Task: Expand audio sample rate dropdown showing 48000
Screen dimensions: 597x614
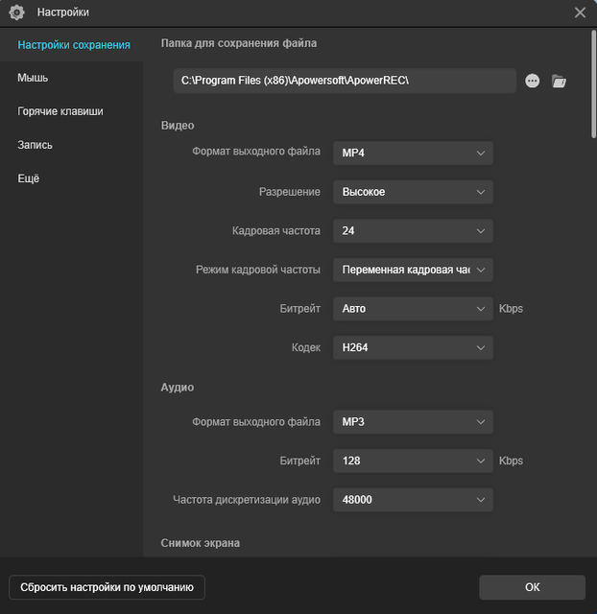Action: click(x=413, y=500)
